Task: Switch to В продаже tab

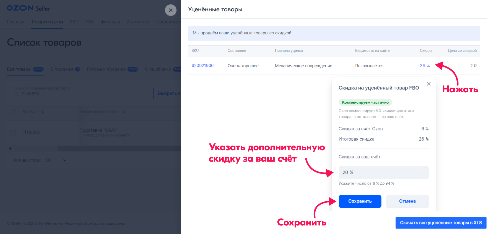Action: (65, 69)
